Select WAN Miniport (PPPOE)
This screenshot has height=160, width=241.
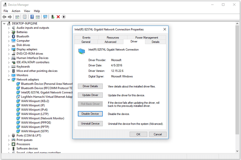tap(36, 122)
